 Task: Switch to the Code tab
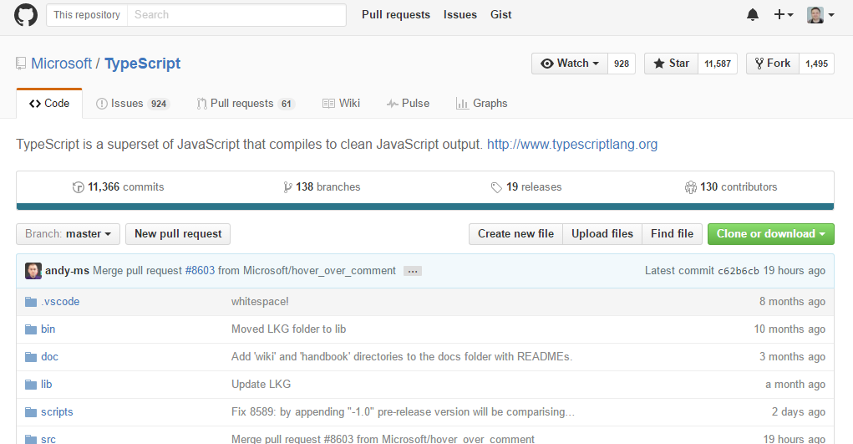49,104
